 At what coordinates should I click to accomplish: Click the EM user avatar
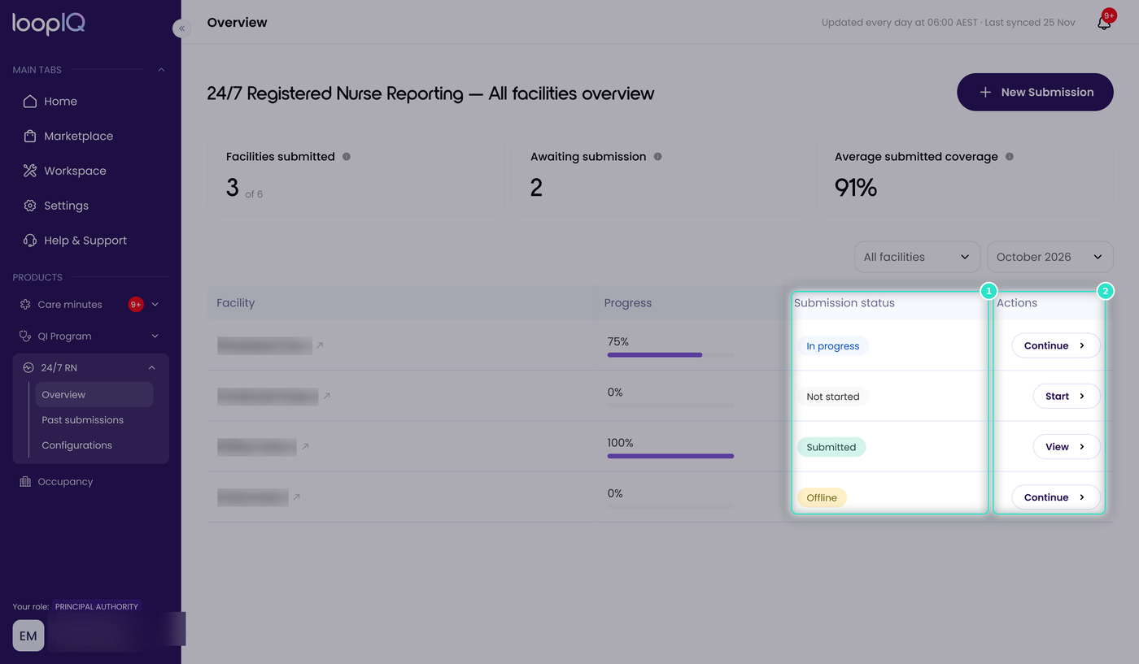[28, 636]
